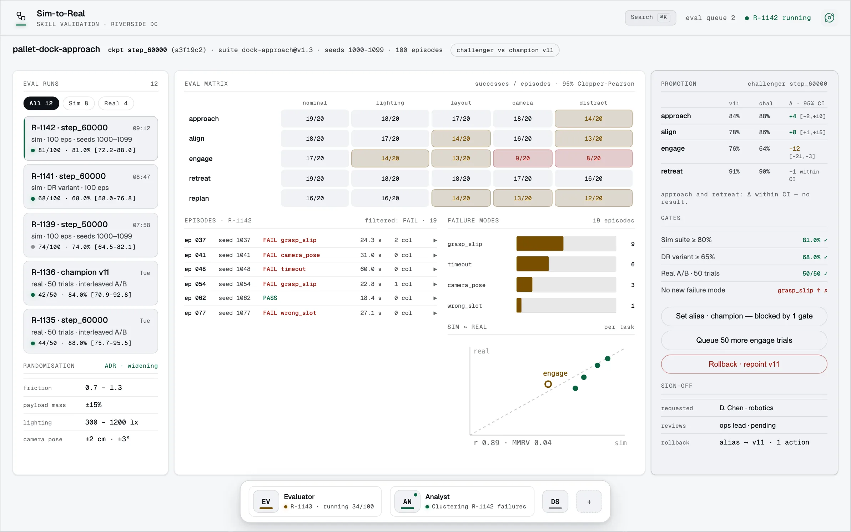This screenshot has width=851, height=532.
Task: Click the Sim-to-Real app logo icon
Action: (21, 17)
